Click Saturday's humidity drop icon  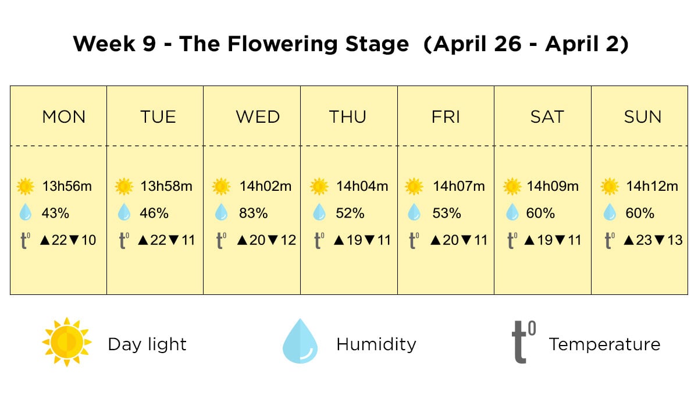pyautogui.click(x=512, y=213)
